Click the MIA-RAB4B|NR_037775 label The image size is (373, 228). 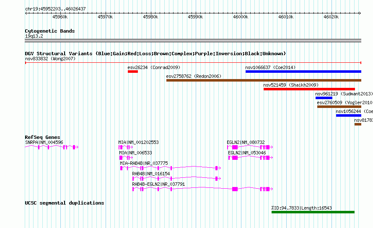(x=144, y=163)
